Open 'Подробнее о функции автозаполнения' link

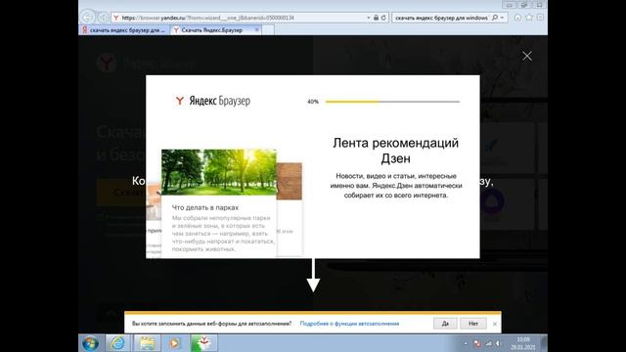[x=349, y=324]
